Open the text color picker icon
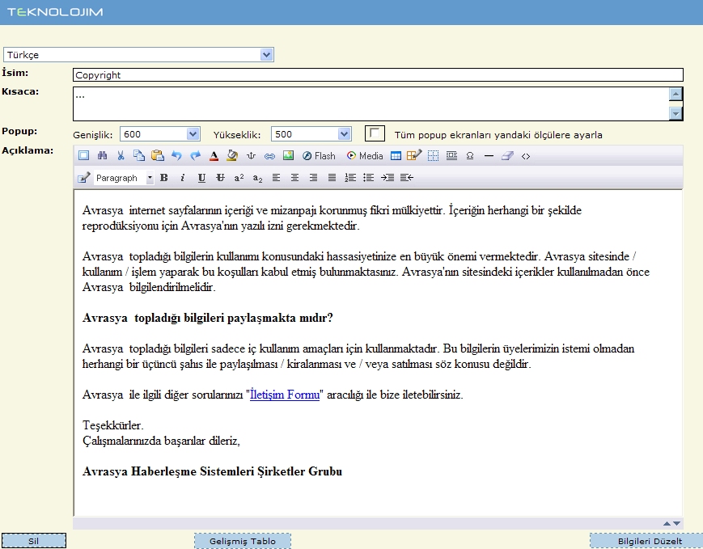 tap(214, 155)
